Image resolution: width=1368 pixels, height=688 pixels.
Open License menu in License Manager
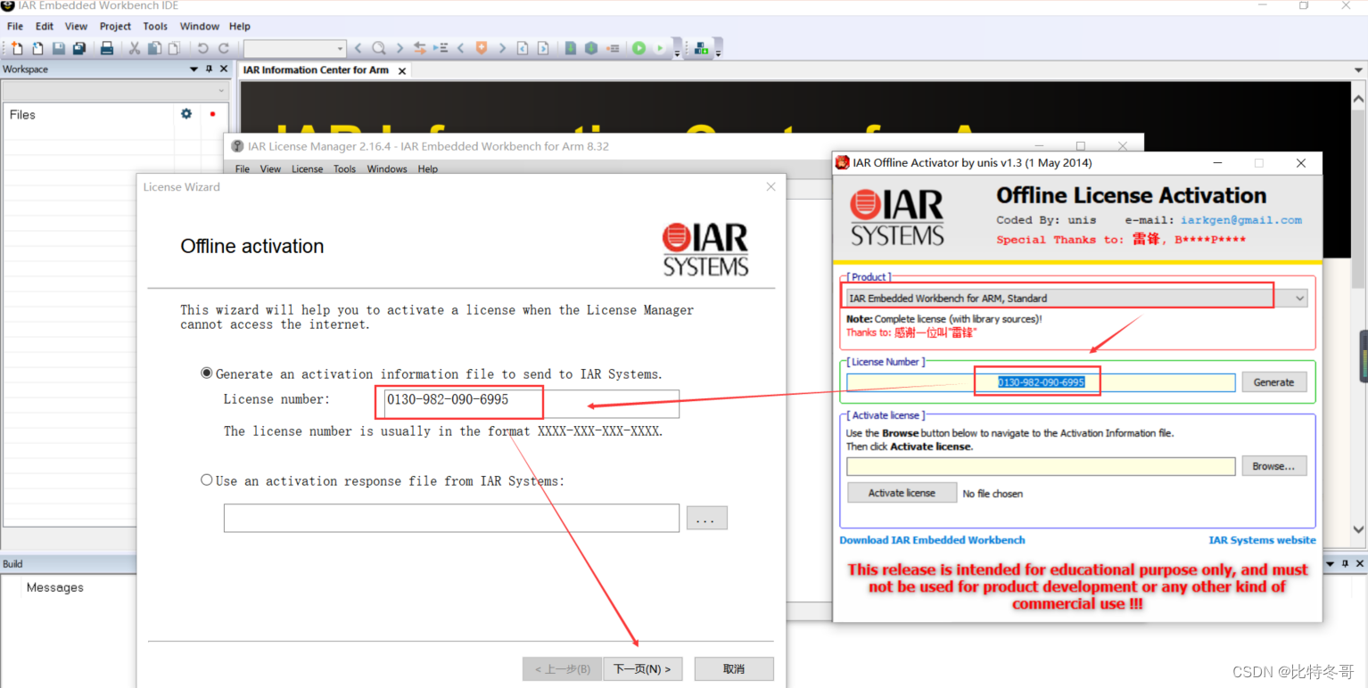pos(308,168)
